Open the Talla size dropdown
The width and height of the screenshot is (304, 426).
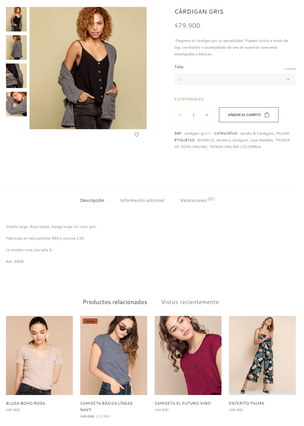[235, 79]
